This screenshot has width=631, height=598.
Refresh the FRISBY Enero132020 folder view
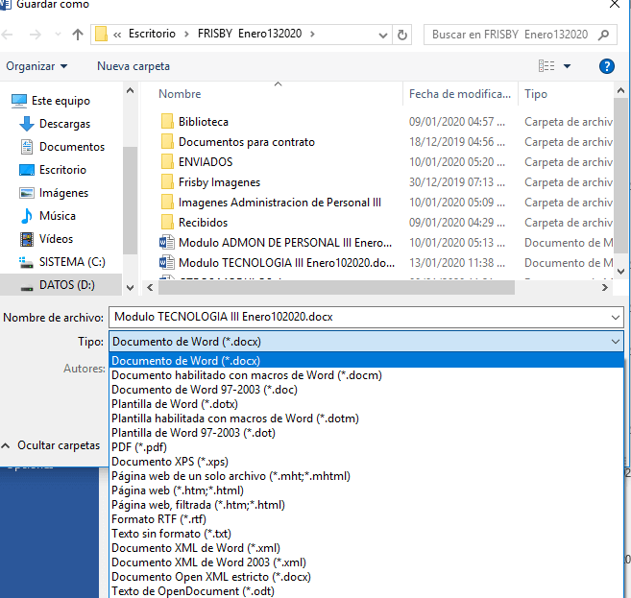(401, 35)
